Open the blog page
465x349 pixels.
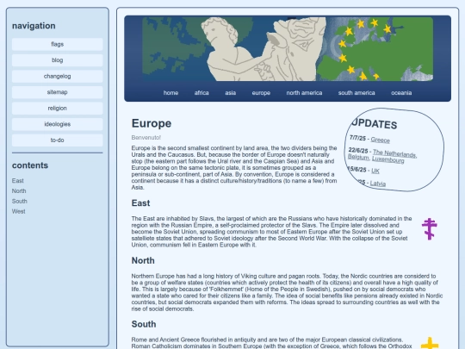coord(57,60)
